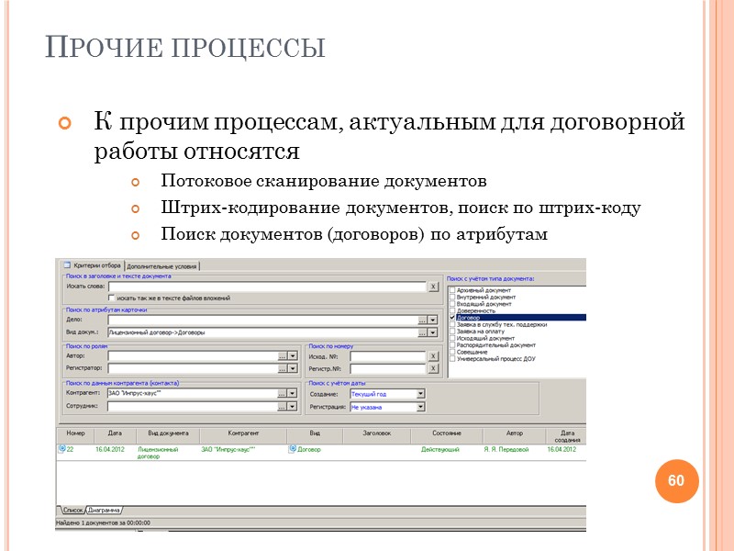The image size is (734, 551).
Task: Clear the Исход.№ field with its X button
Action: (x=433, y=356)
